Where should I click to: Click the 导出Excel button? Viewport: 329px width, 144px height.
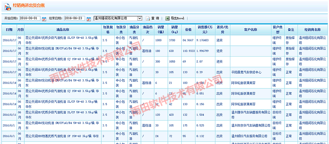point(177,18)
